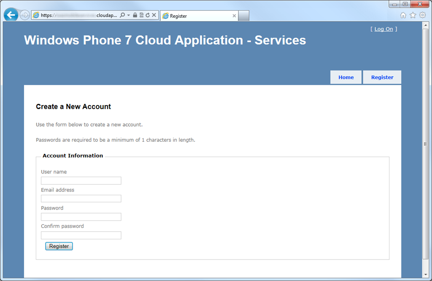Click the search magnifier in address bar
Screen dimensions: 432x281
[122, 15]
